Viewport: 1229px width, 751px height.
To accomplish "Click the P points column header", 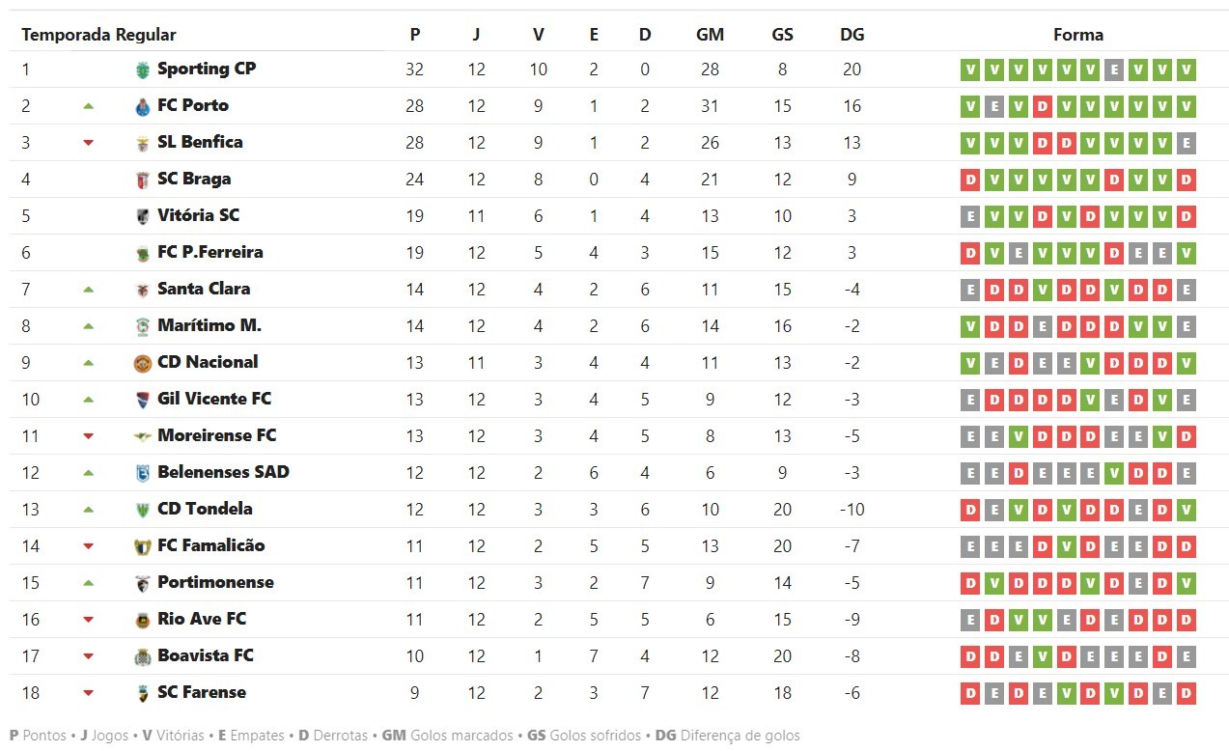I will (415, 35).
